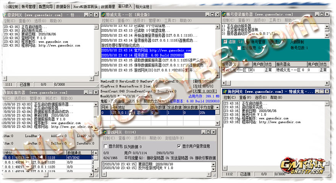336x183 pixels.
Task: Click the 占用内存: 399.1 MB text
Action: pos(204,96)
